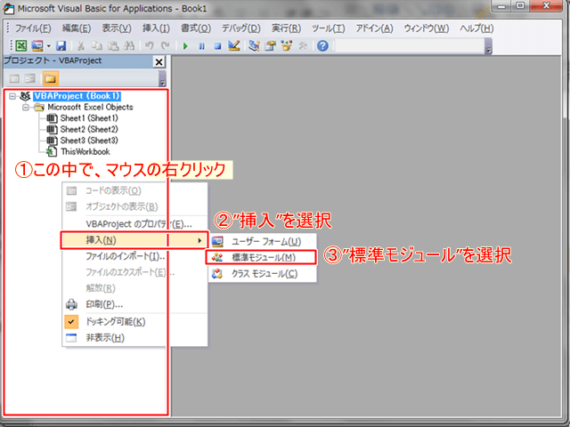Open the 表示(V) menu
This screenshot has height=427, width=570.
(117, 28)
